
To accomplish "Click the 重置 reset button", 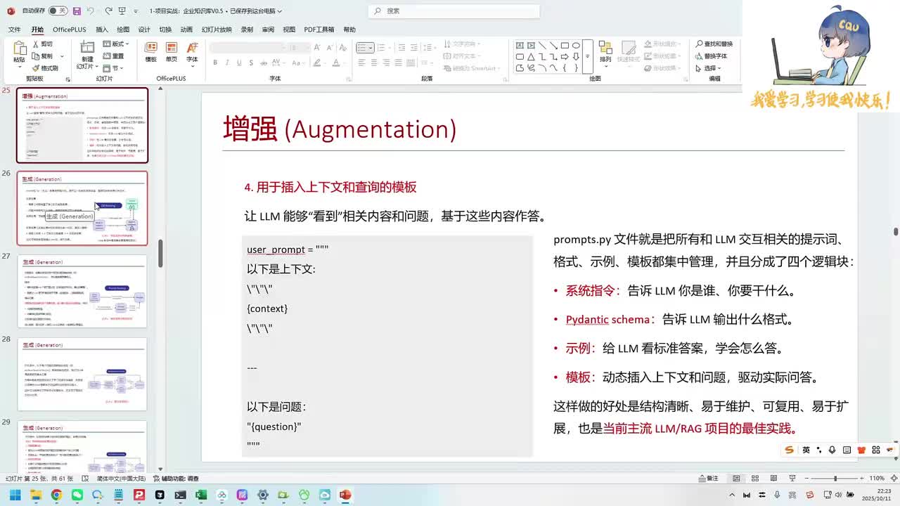I will [x=114, y=56].
